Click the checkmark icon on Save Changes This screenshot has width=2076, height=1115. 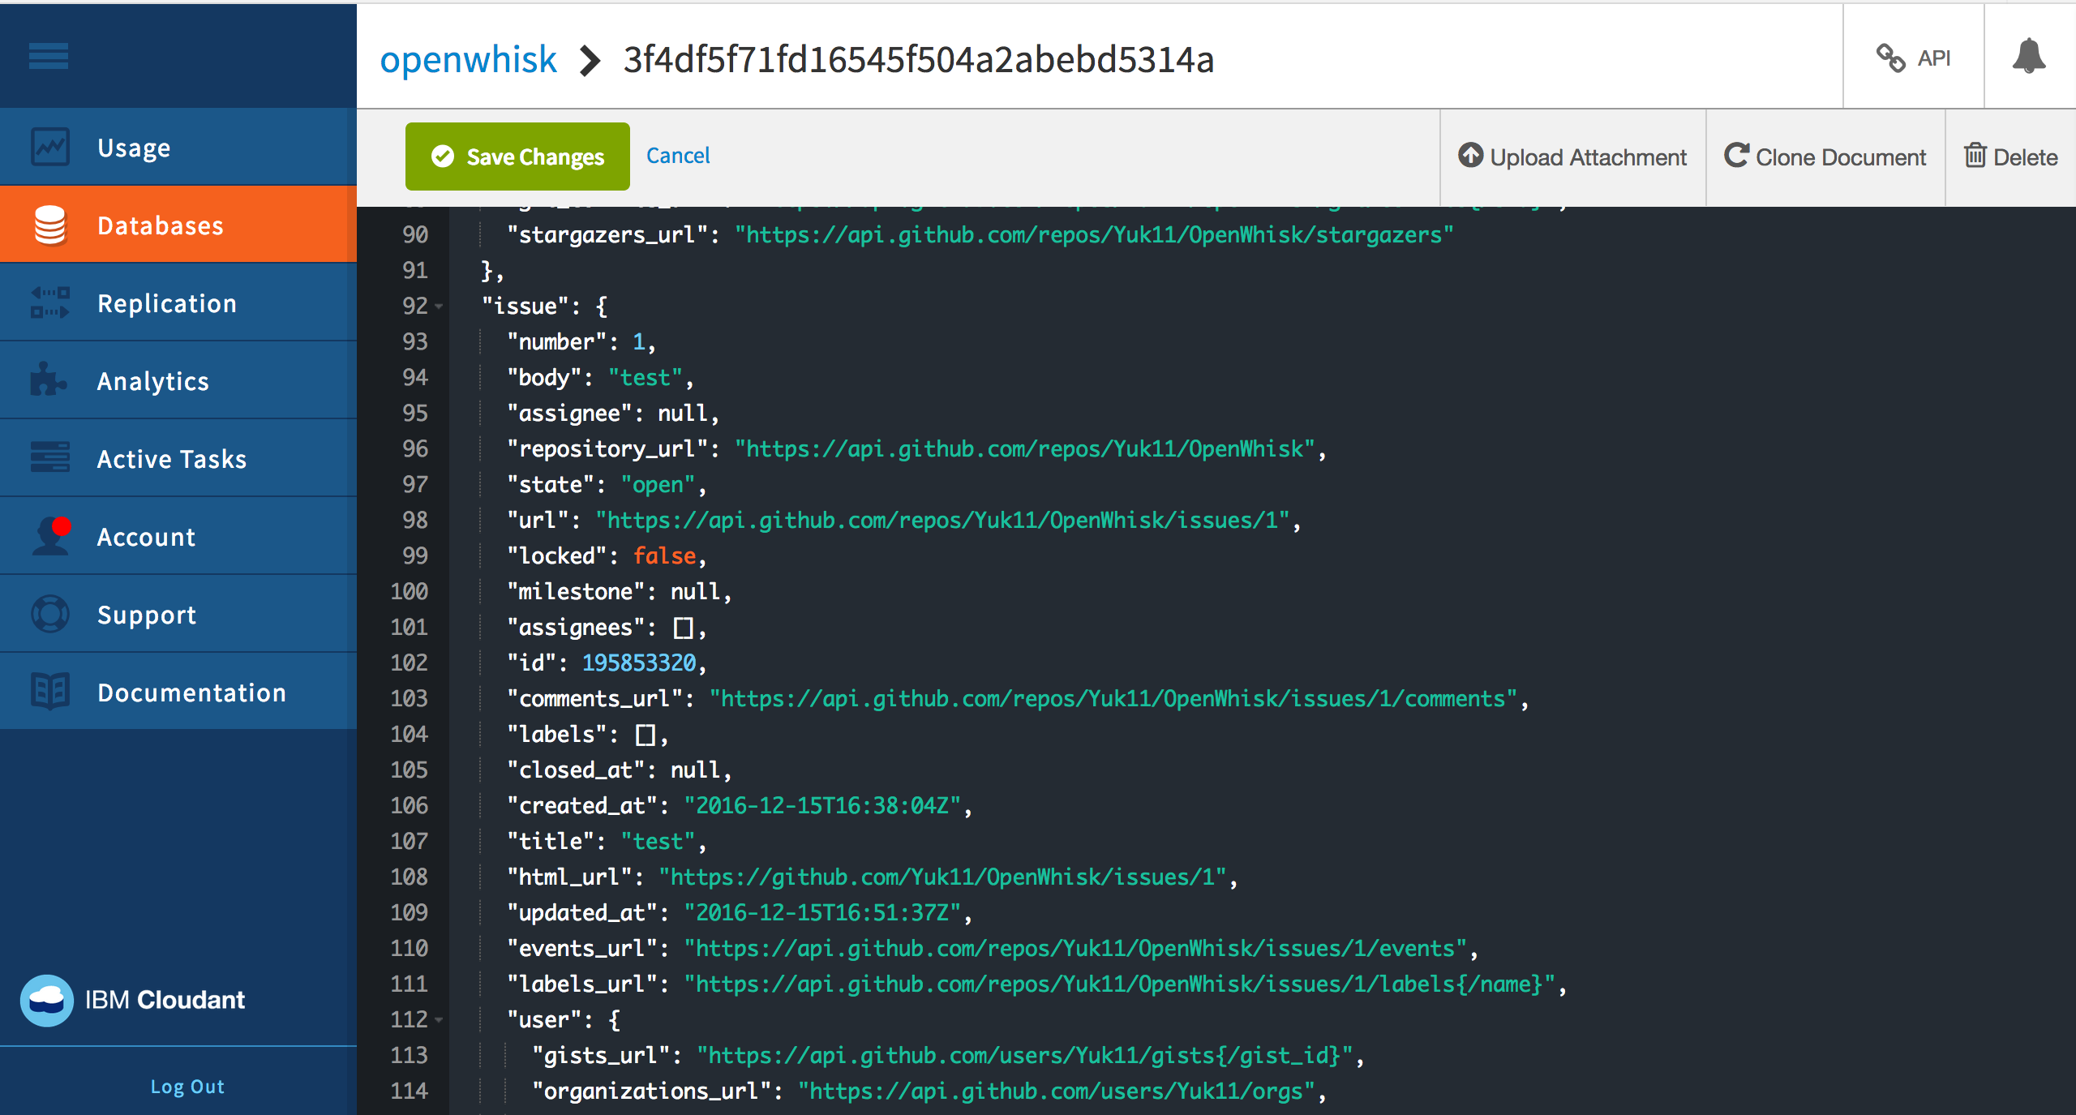click(x=443, y=156)
